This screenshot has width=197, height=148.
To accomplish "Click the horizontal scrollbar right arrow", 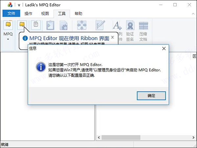I will [x=193, y=138].
